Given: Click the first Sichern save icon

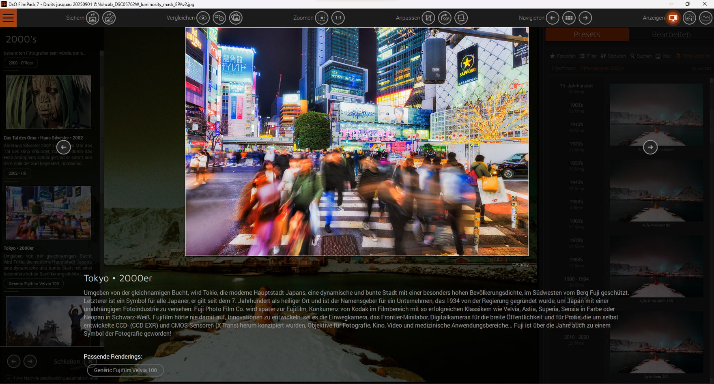Looking at the screenshot, I should coord(92,18).
